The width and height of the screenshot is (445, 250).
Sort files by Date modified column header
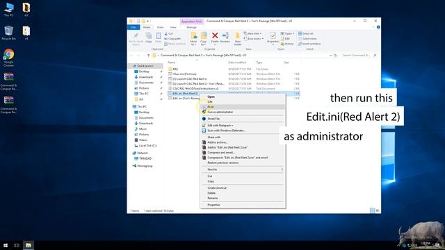point(237,62)
